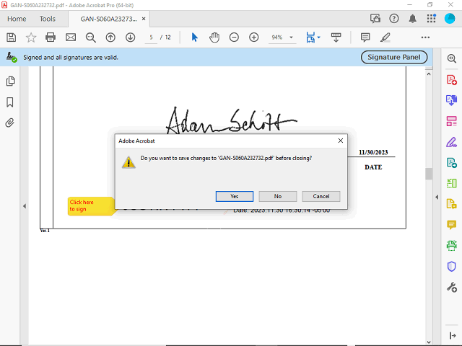
Task: Close the Adobe Acrobat dialog with X
Action: pyautogui.click(x=340, y=141)
